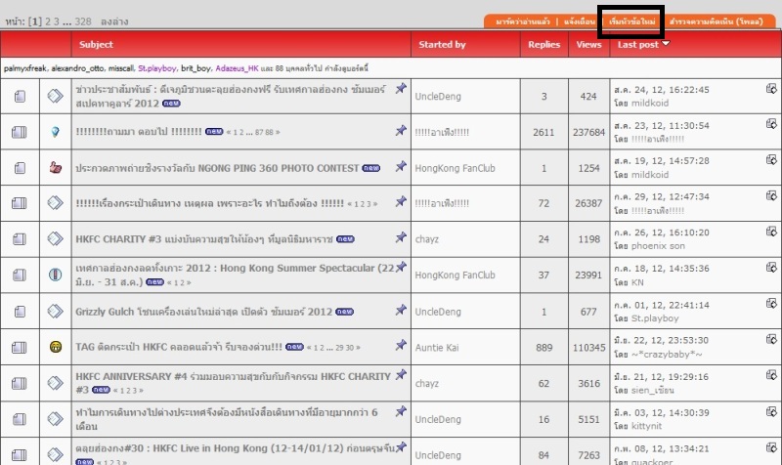Viewport: 782px width, 465px height.
Task: Click post icon in HKFC ANNIVERSARY #4 row
Action: click(x=56, y=383)
